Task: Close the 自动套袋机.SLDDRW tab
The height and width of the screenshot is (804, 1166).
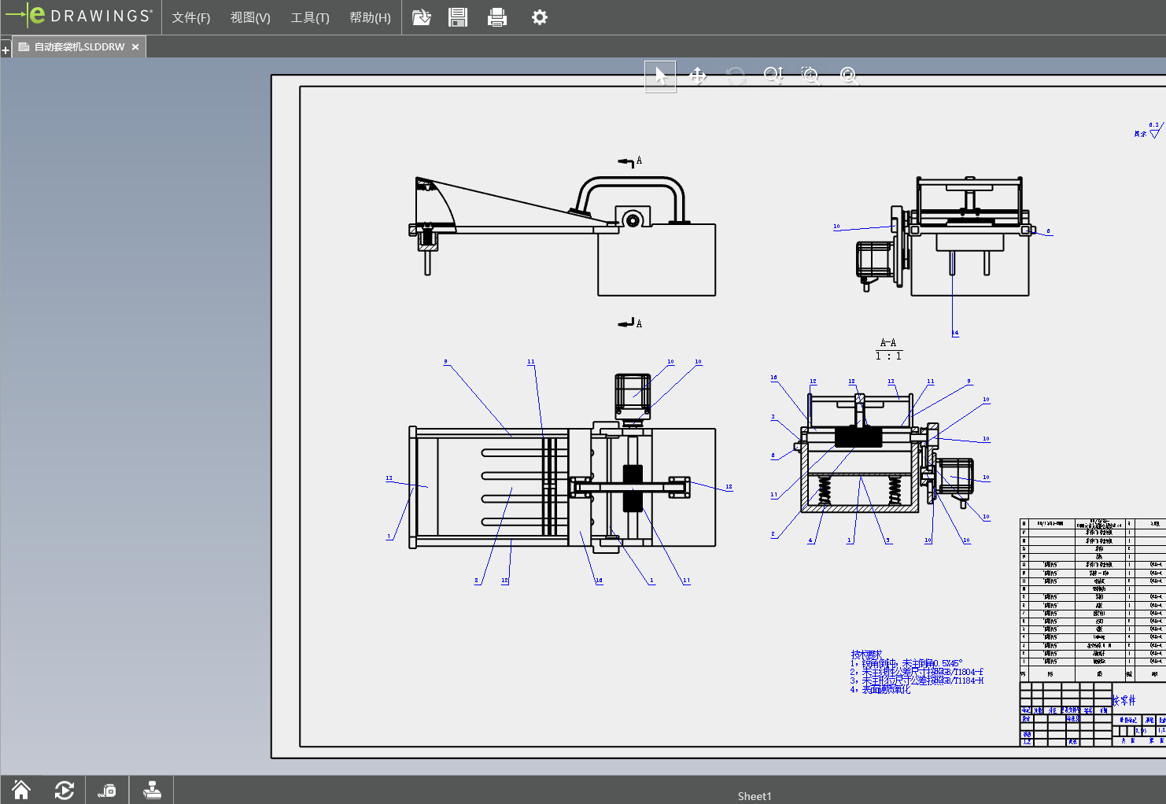Action: tap(135, 47)
